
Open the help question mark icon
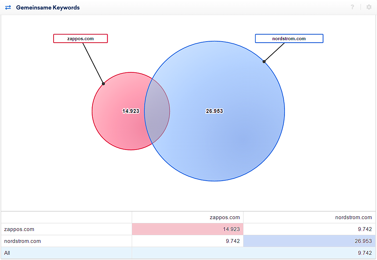point(352,7)
